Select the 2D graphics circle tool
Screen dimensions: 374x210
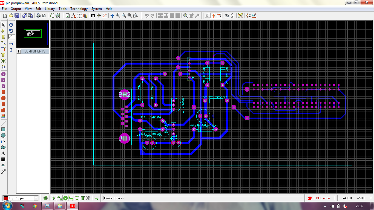click(x=3, y=135)
